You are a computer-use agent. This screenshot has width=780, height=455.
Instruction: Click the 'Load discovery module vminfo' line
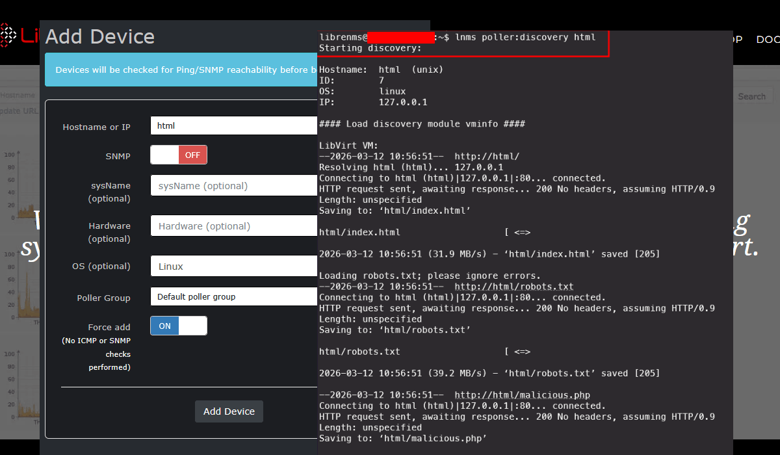point(422,123)
